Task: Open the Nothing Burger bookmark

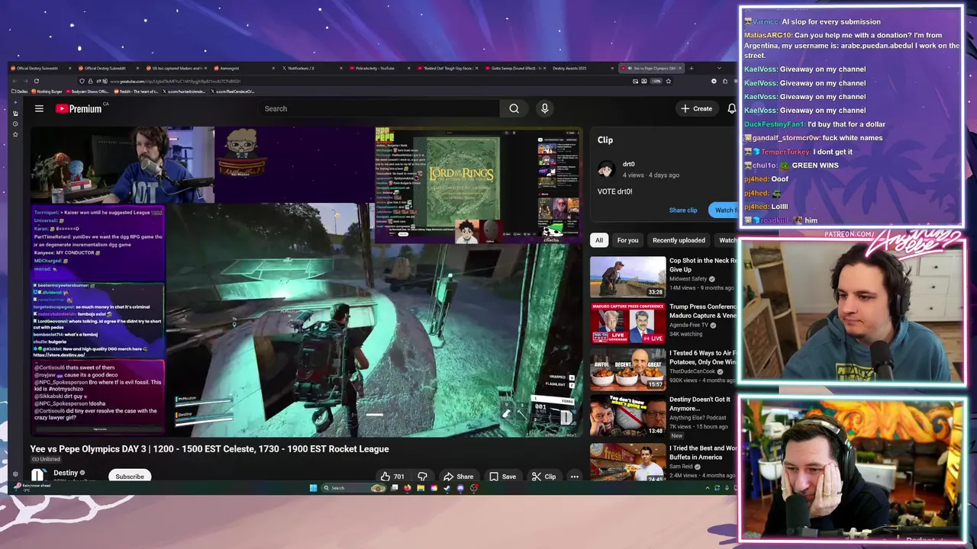Action: 49,91
